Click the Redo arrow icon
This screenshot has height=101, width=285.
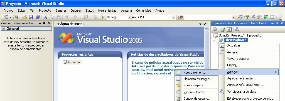click(x=76, y=17)
